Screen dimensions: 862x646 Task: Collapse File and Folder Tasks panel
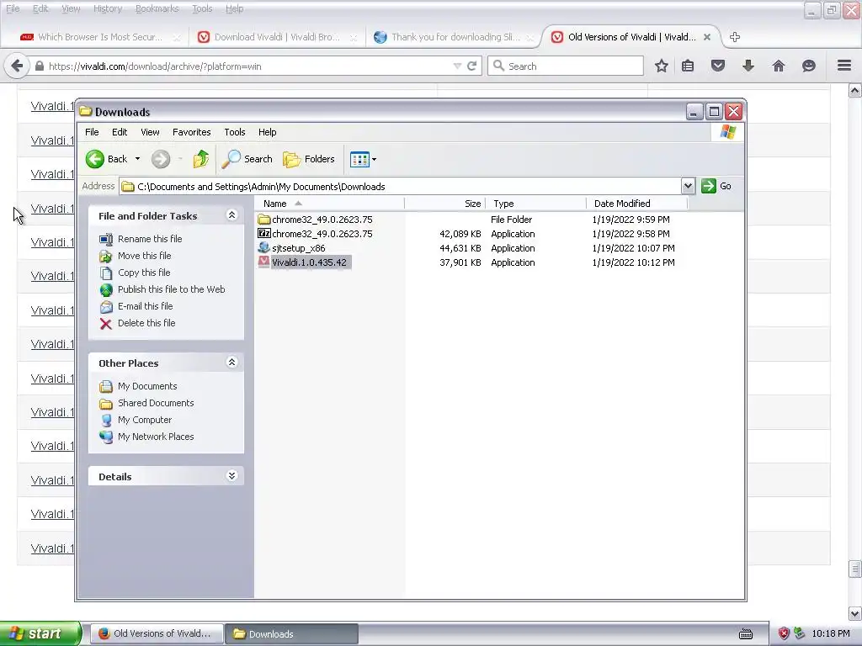point(232,215)
